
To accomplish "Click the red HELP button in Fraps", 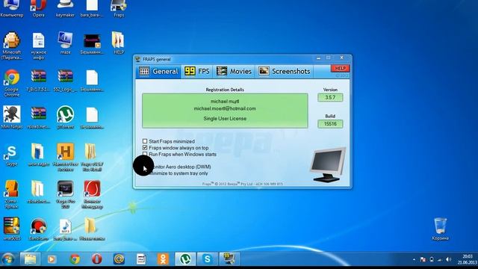I will click(x=341, y=68).
